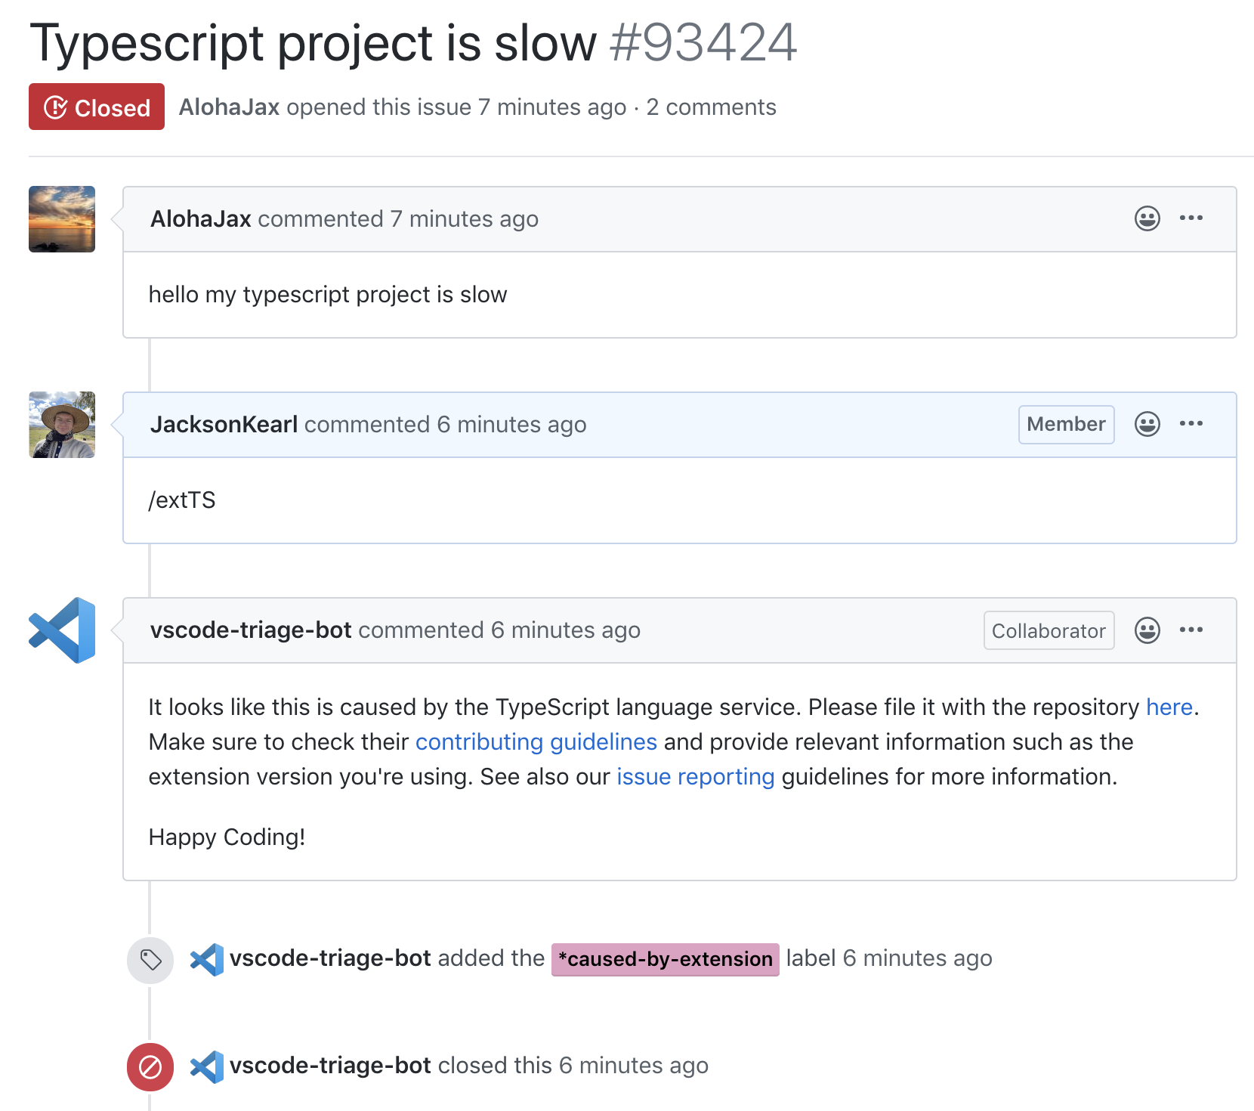
Task: React to the vscode-triage-bot comment
Action: pyautogui.click(x=1147, y=630)
